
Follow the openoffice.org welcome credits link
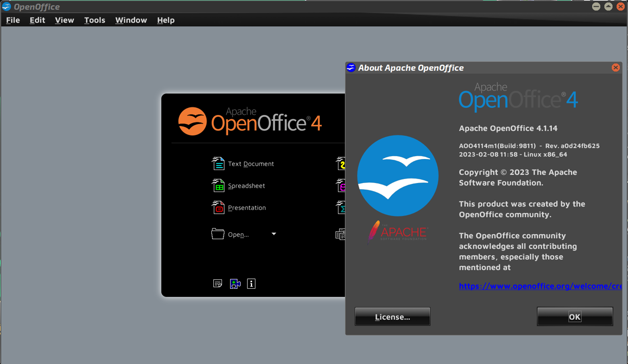click(540, 286)
